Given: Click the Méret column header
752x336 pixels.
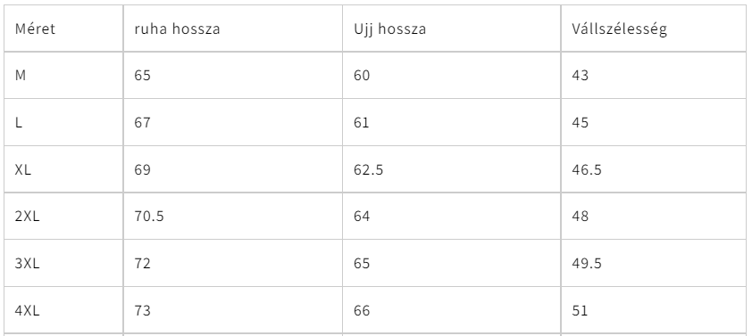Looking at the screenshot, I should [x=35, y=29].
